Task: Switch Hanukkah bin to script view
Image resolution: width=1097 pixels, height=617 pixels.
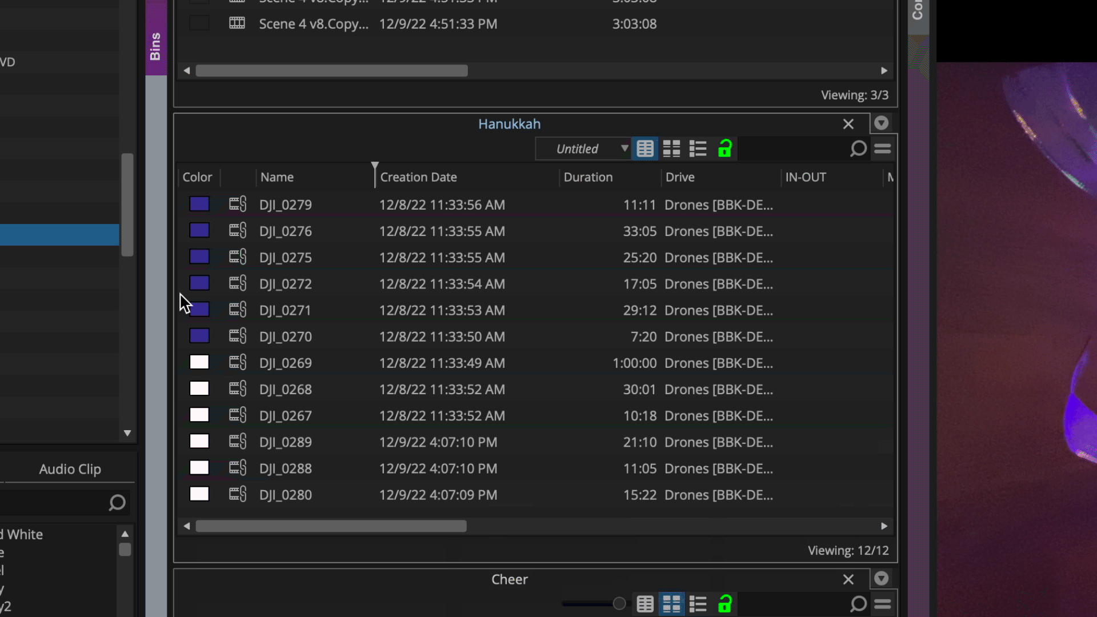Action: [698, 149]
